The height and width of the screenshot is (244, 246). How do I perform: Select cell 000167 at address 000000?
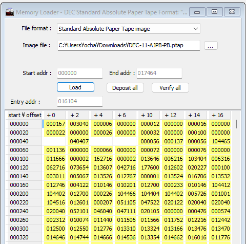tap(55, 124)
